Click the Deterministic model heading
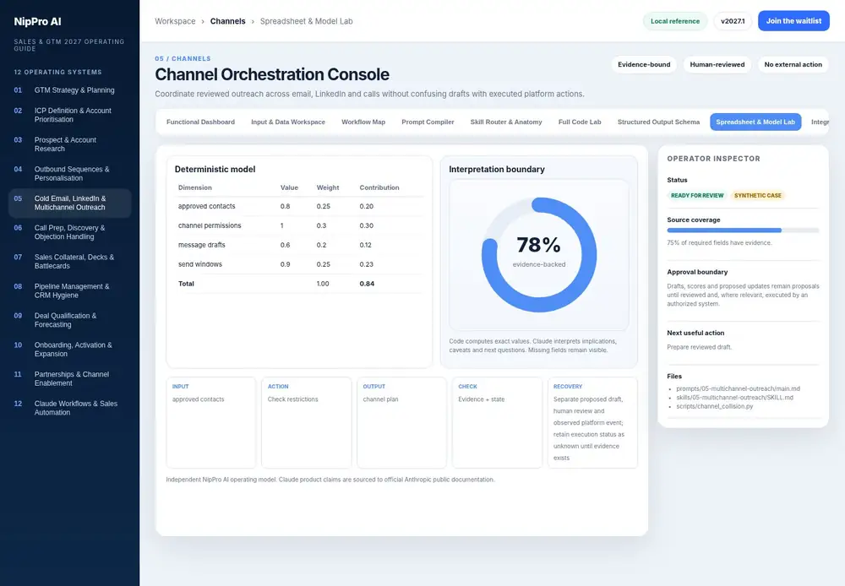 pyautogui.click(x=215, y=169)
